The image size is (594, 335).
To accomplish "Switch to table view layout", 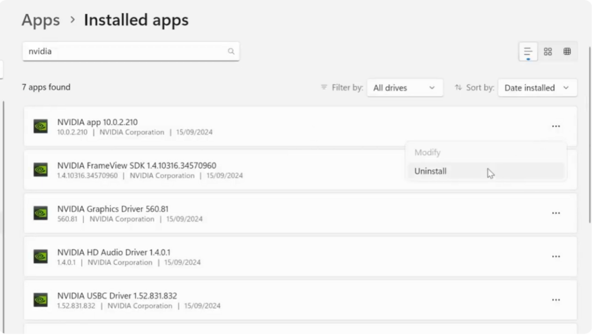I will point(567,52).
